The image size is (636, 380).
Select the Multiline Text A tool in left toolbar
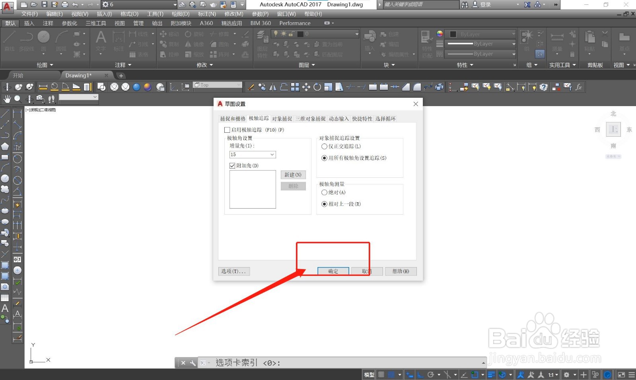[x=5, y=308]
